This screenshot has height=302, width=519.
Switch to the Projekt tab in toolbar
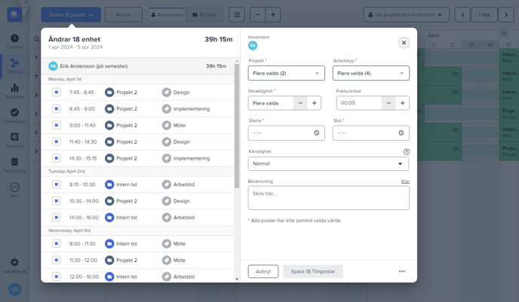204,14
